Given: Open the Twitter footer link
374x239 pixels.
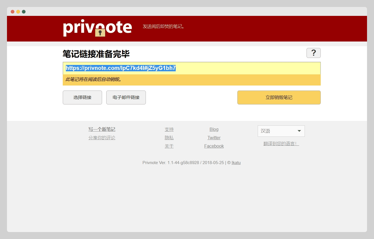Looking at the screenshot, I should coord(214,138).
